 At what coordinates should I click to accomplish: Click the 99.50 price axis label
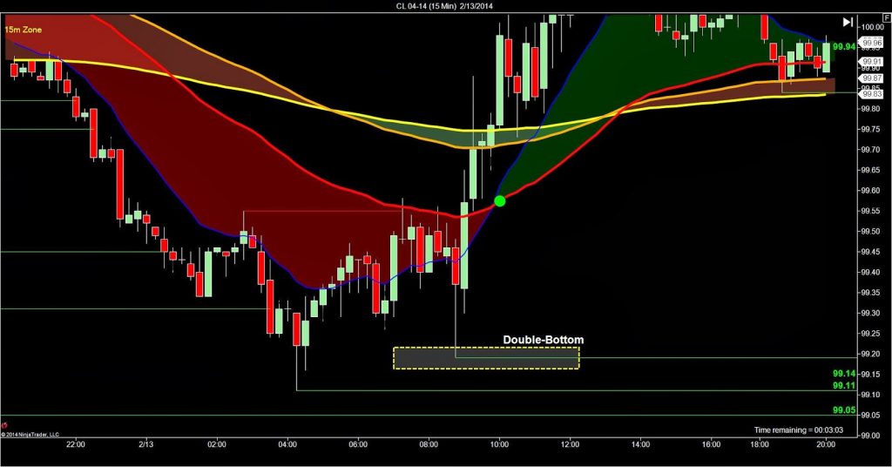coord(871,232)
